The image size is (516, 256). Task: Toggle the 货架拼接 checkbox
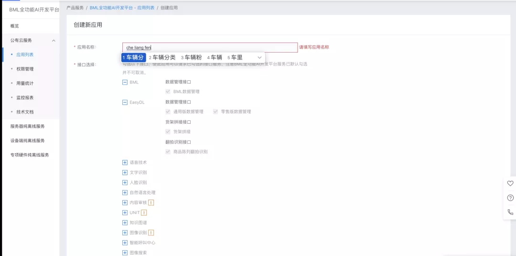pos(168,132)
